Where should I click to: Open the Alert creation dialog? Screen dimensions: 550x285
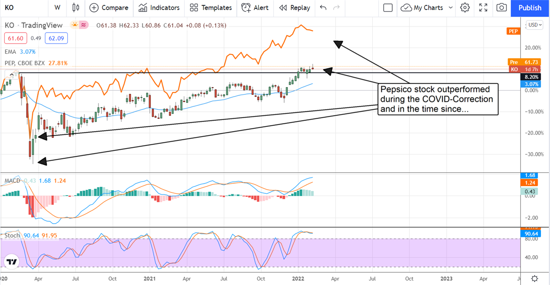255,8
